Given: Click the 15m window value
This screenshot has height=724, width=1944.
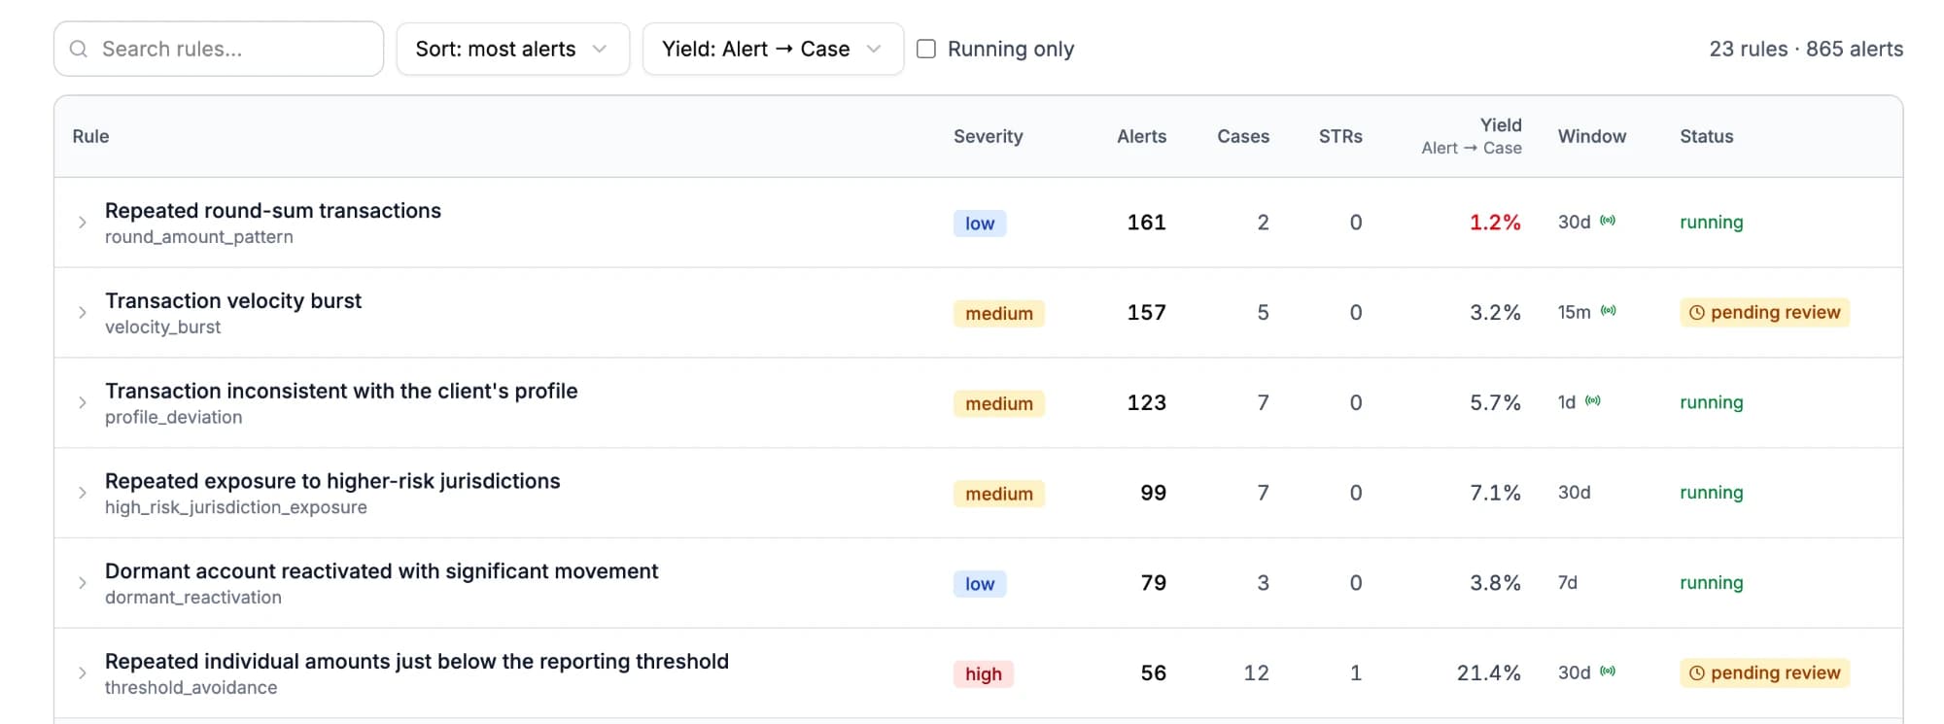Looking at the screenshot, I should pyautogui.click(x=1575, y=313).
